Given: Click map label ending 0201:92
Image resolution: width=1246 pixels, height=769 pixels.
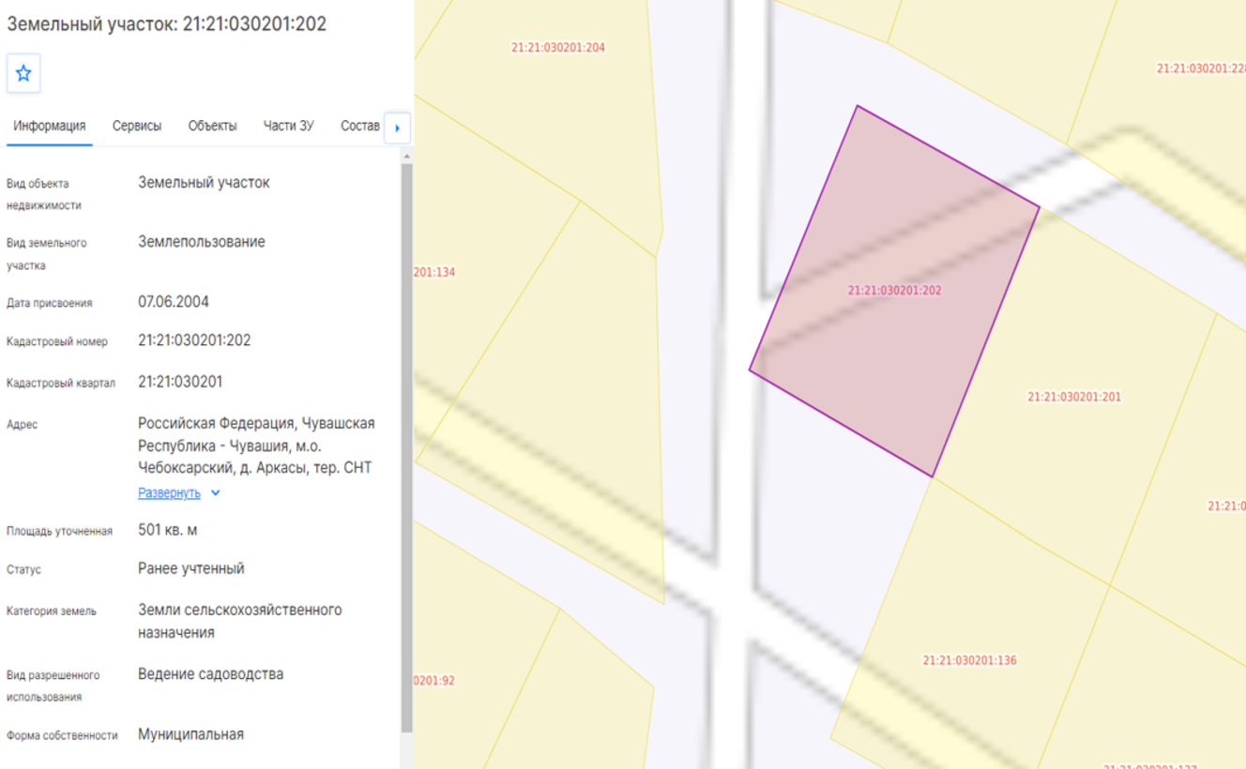Looking at the screenshot, I should pyautogui.click(x=434, y=680).
